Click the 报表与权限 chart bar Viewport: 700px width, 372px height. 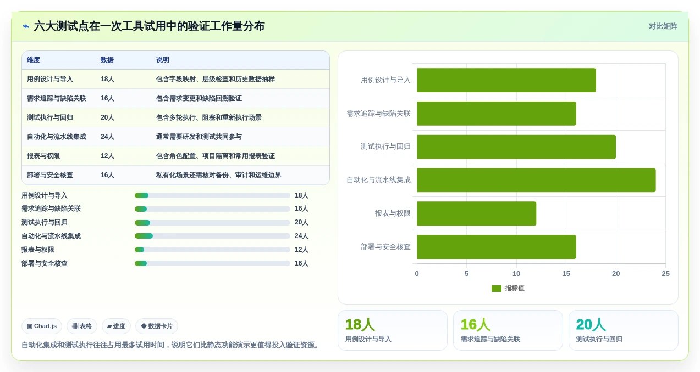coord(476,213)
